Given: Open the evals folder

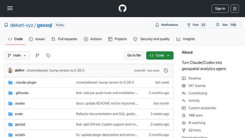Looking at the screenshot, I should pos(19,114).
